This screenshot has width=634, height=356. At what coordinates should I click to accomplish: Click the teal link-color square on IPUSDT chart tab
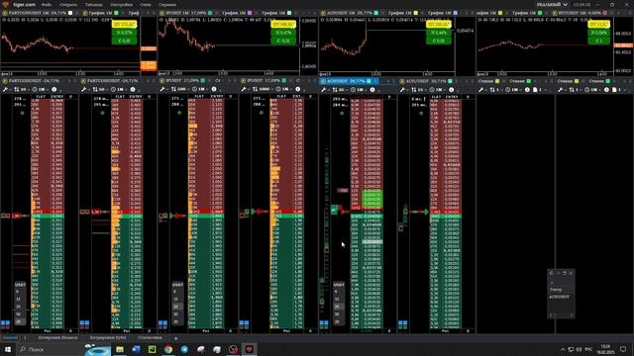pyautogui.click(x=210, y=13)
